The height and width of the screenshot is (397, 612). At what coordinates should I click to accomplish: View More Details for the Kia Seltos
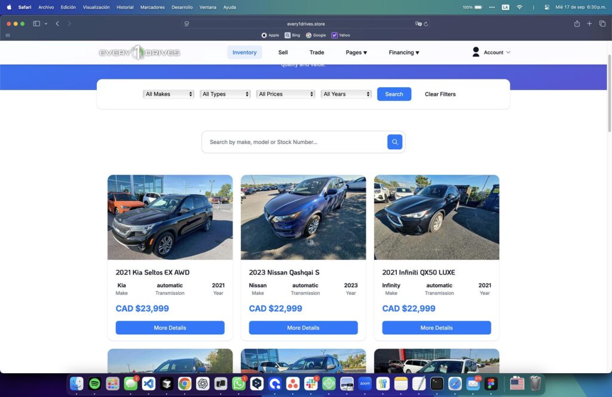(x=170, y=328)
